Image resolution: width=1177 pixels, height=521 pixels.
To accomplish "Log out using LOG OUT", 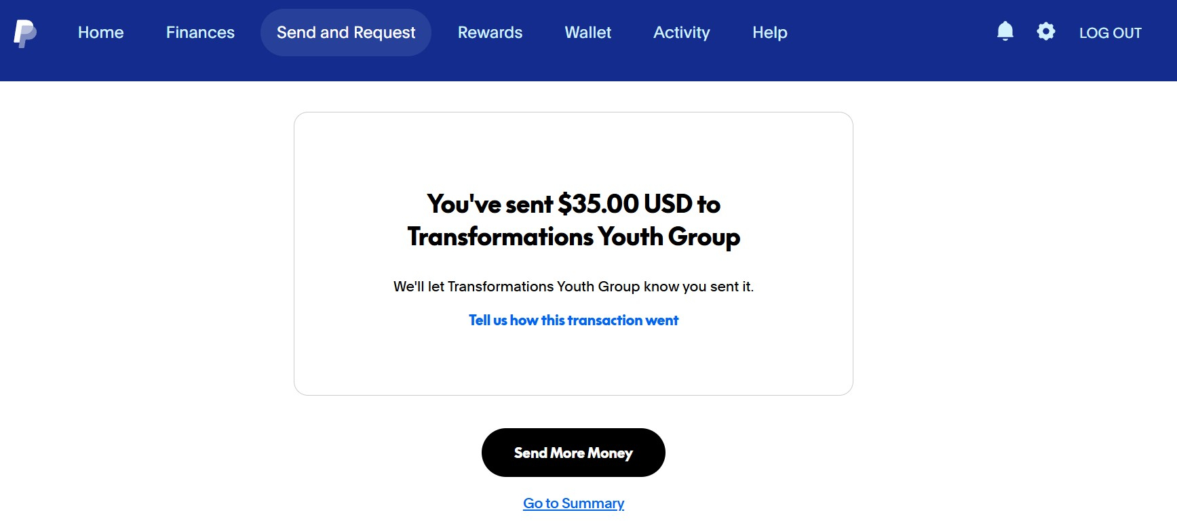I will point(1110,33).
